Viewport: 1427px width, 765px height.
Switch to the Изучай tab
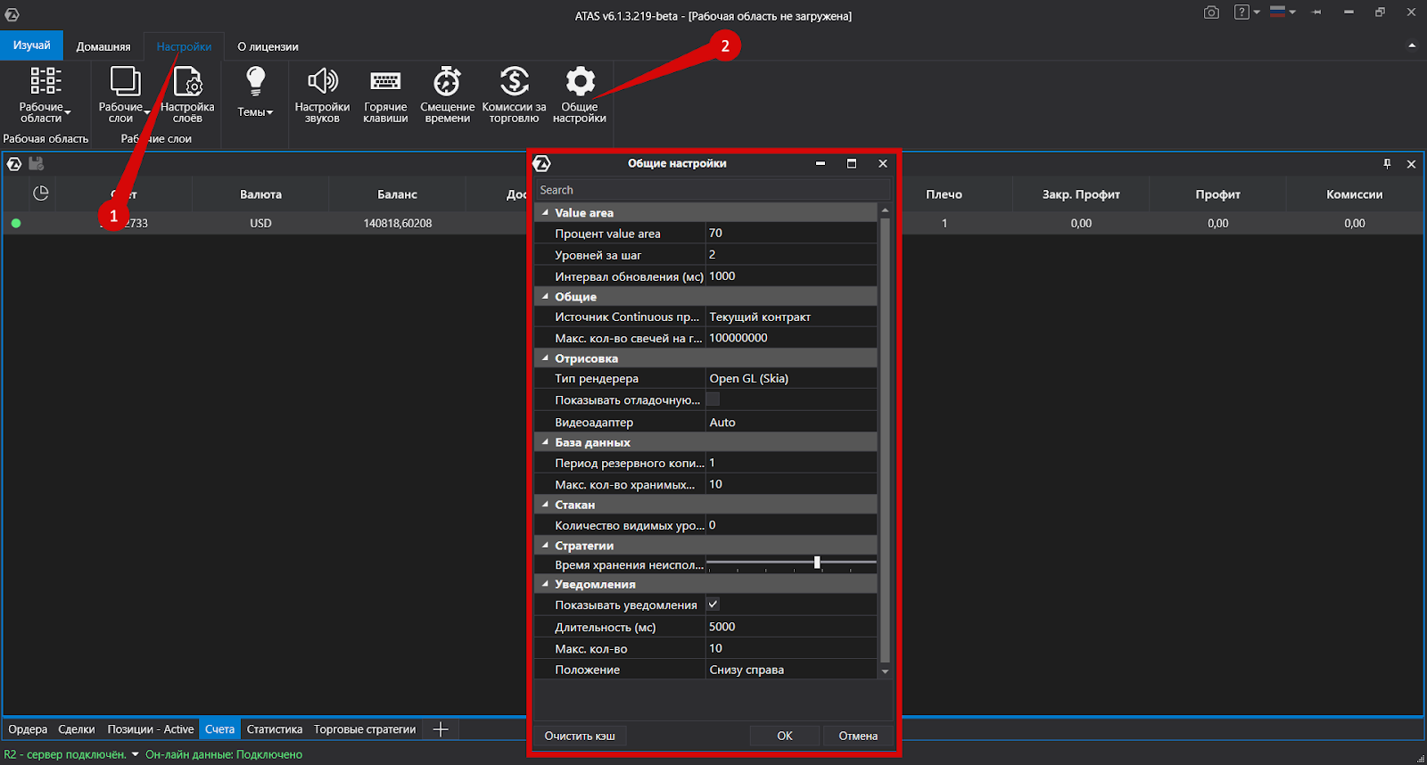click(32, 45)
